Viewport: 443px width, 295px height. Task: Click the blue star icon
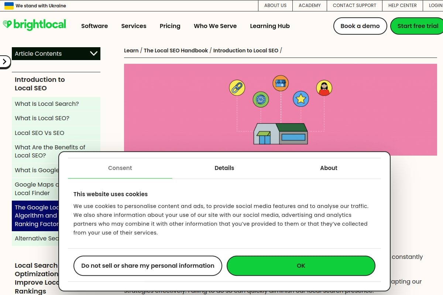tap(301, 99)
